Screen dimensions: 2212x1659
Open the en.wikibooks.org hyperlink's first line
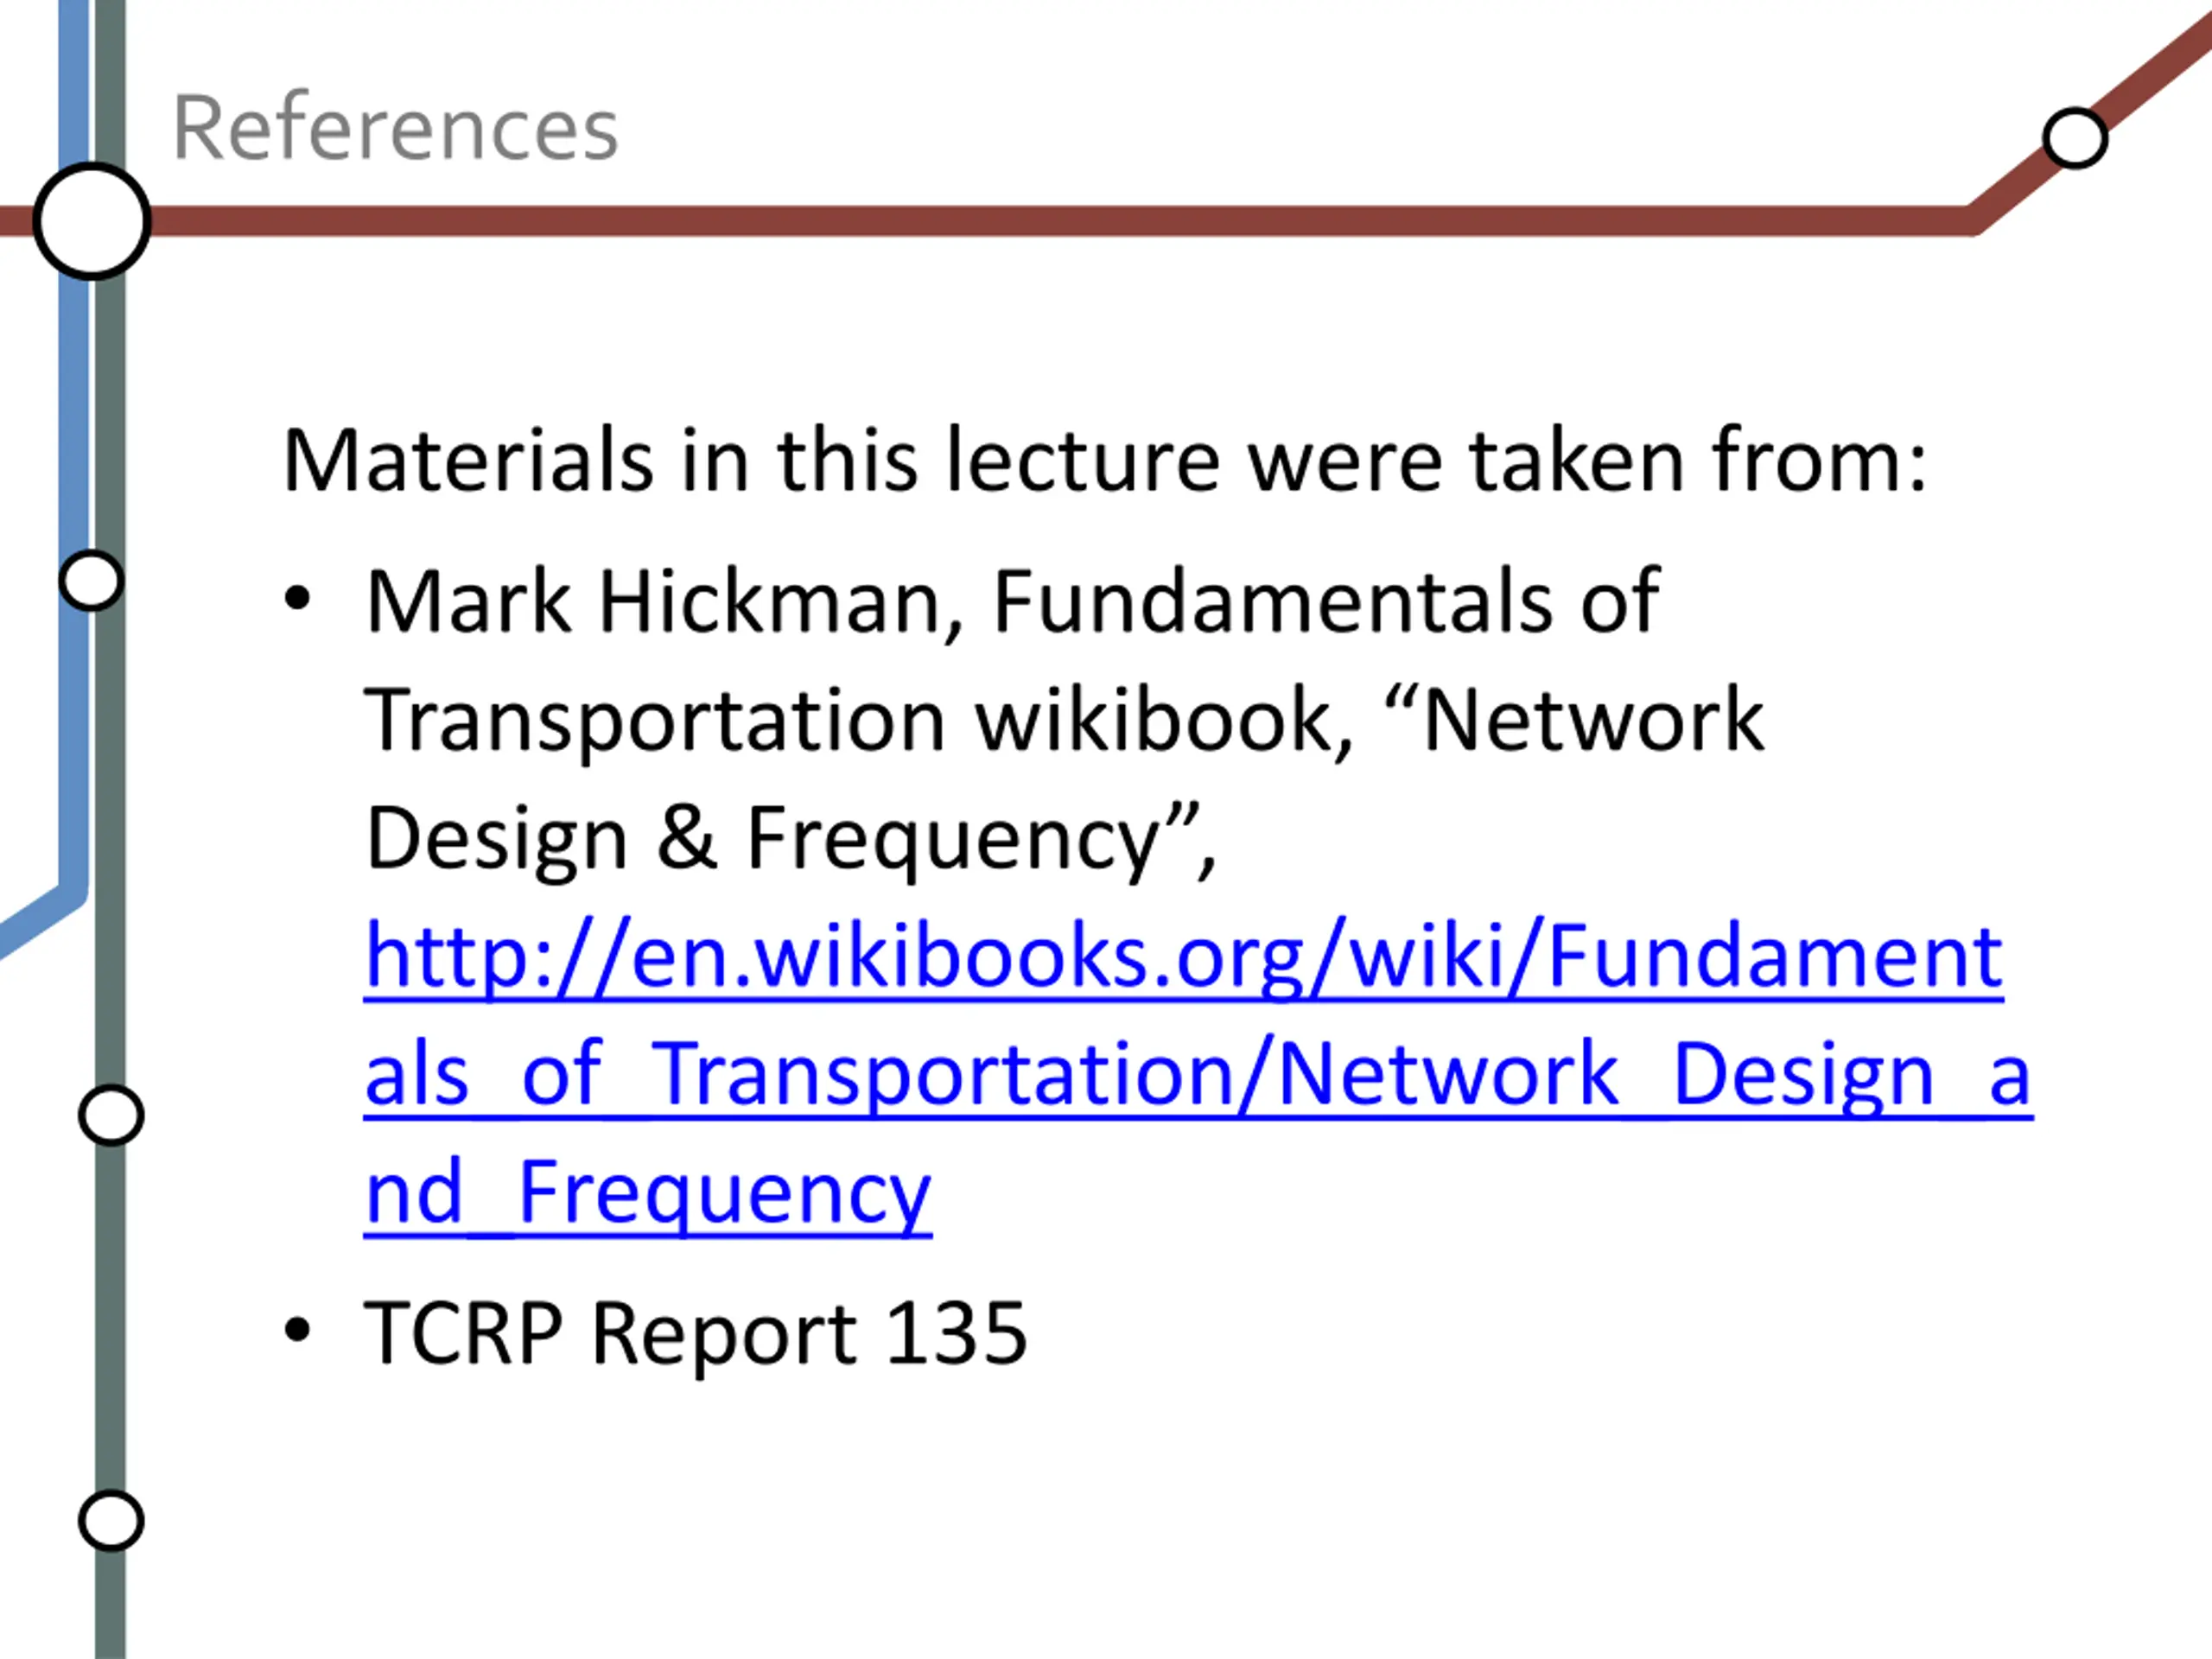(x=1184, y=958)
